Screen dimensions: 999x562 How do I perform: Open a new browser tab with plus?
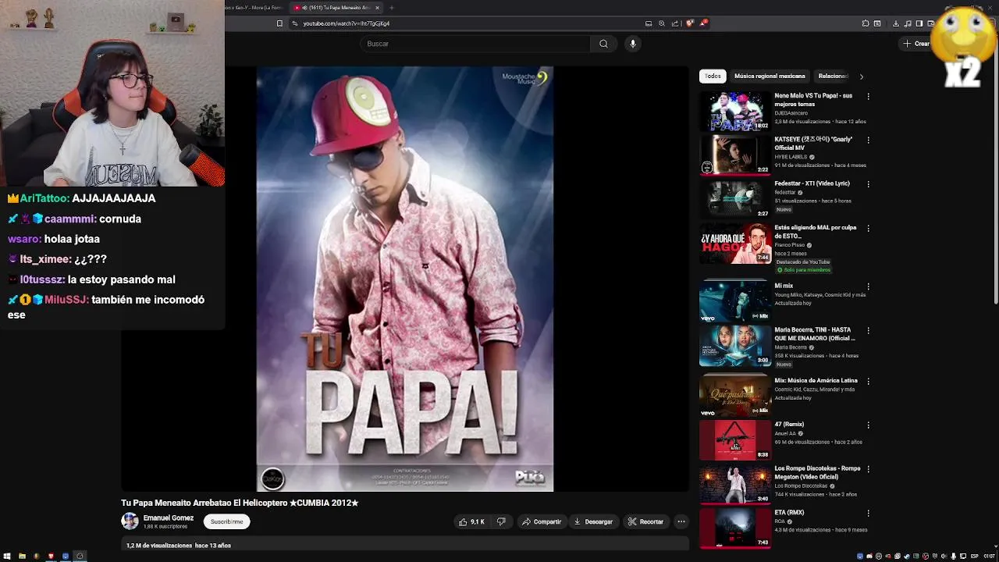click(392, 8)
